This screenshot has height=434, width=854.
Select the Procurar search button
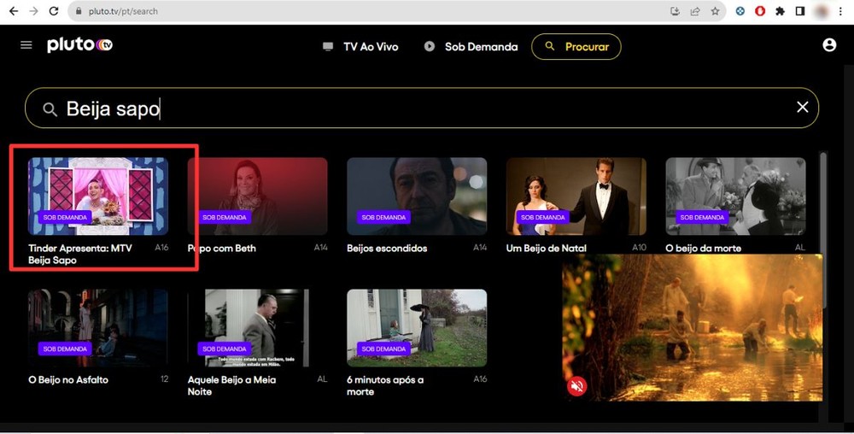[576, 47]
